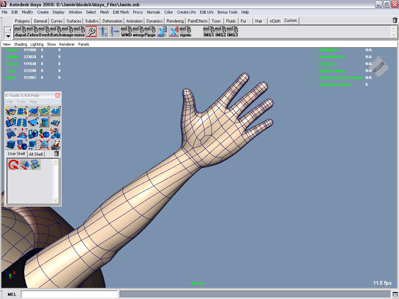Run the IMG1 shelf script
Image resolution: width=399 pixels, height=299 pixels.
[x=209, y=31]
